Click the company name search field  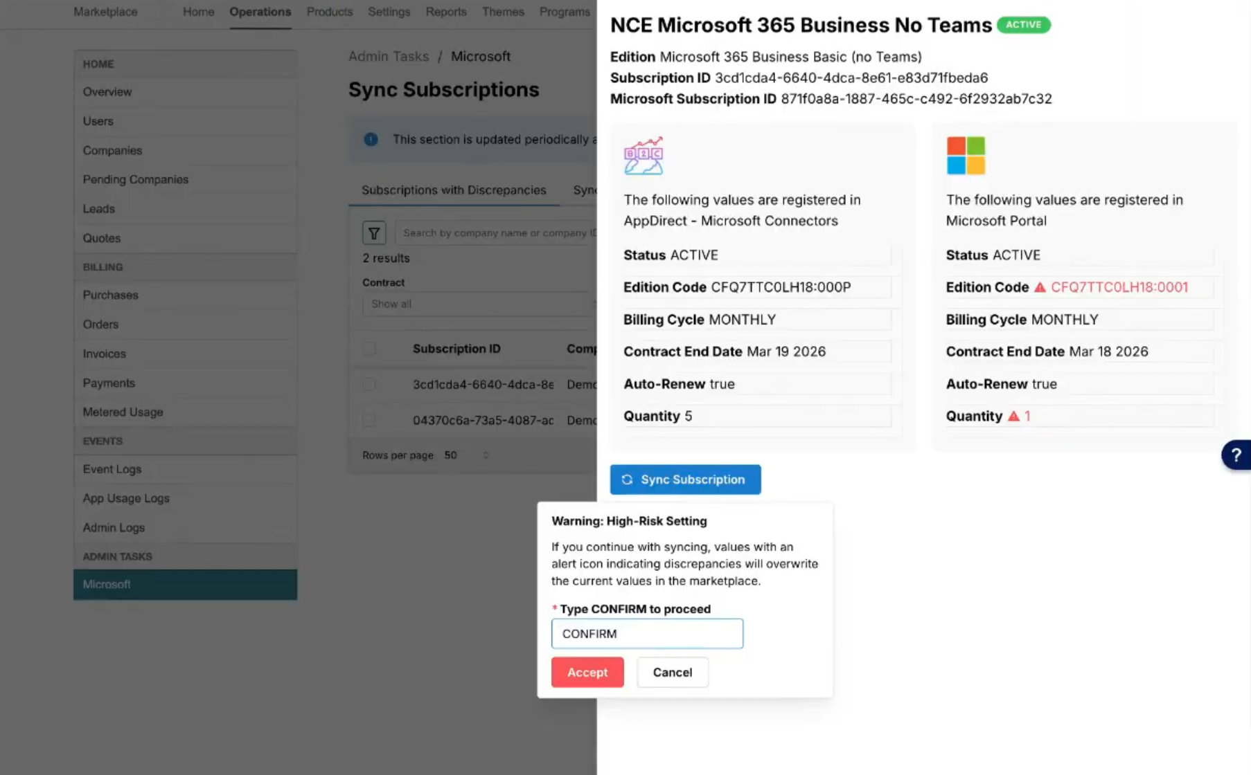click(496, 233)
